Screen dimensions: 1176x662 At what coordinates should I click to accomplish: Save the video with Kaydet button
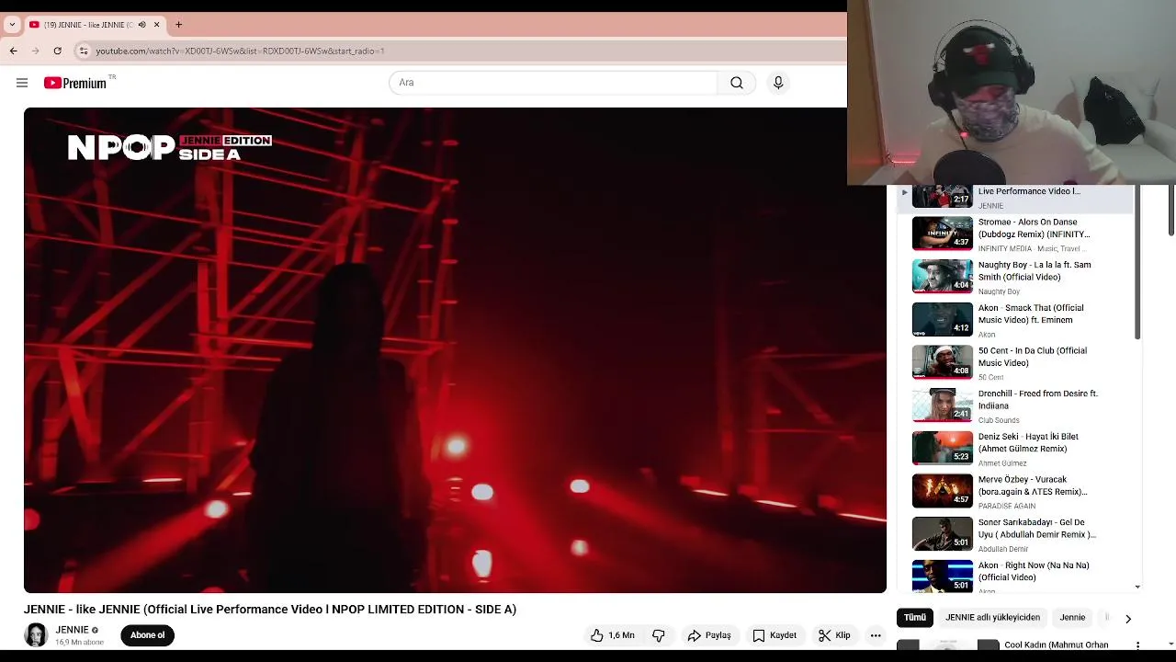775,635
